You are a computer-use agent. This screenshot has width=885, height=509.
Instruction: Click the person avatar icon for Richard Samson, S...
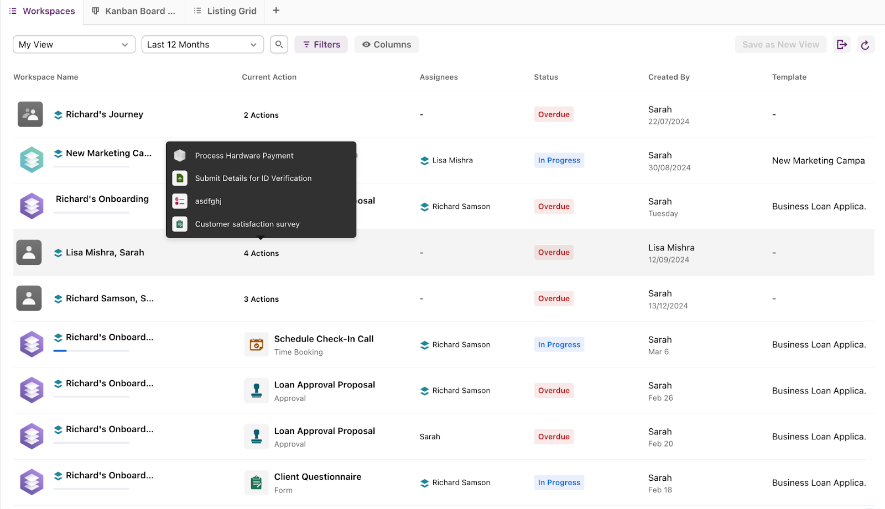click(29, 298)
